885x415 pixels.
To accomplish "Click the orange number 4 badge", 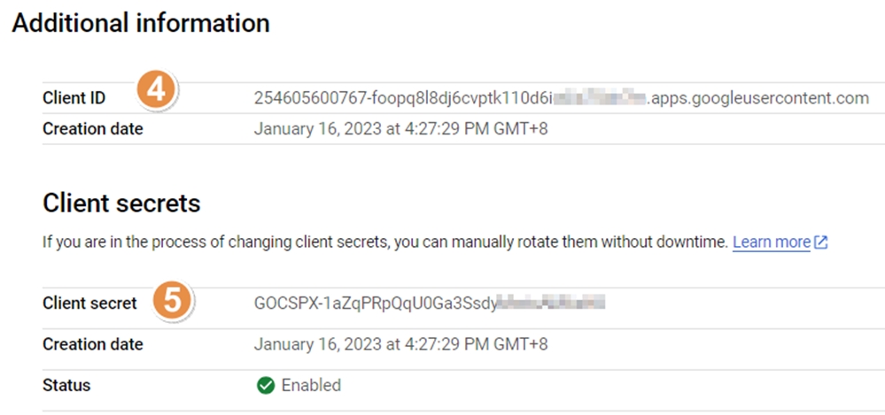I will [157, 92].
